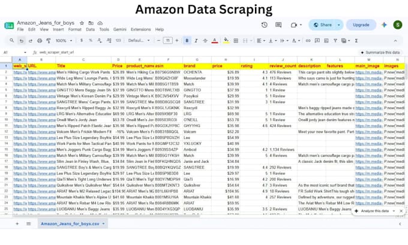Open the all sheets list

29,223
